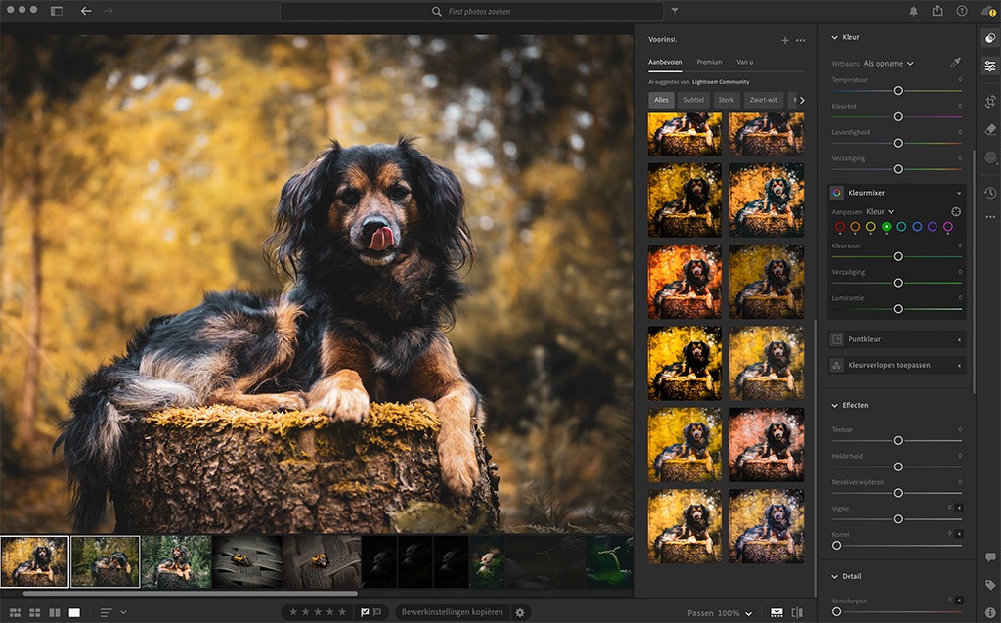Click the Temperatuur slider handle
The width and height of the screenshot is (1001, 623).
click(897, 90)
